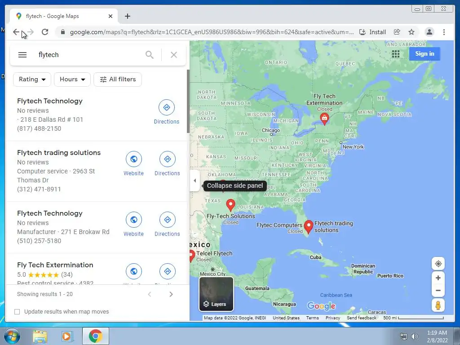
Task: Reload the Google Maps page
Action: tap(45, 32)
